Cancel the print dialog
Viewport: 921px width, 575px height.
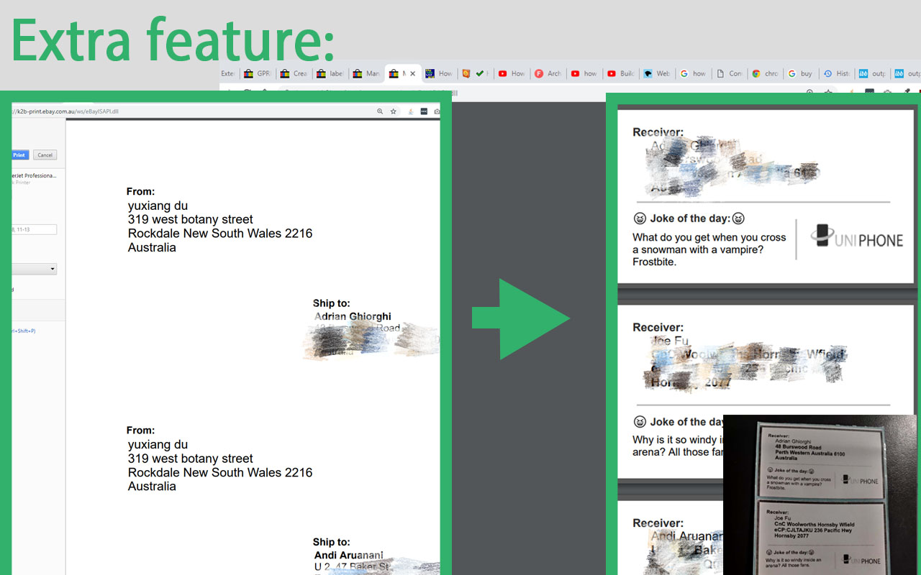(45, 155)
